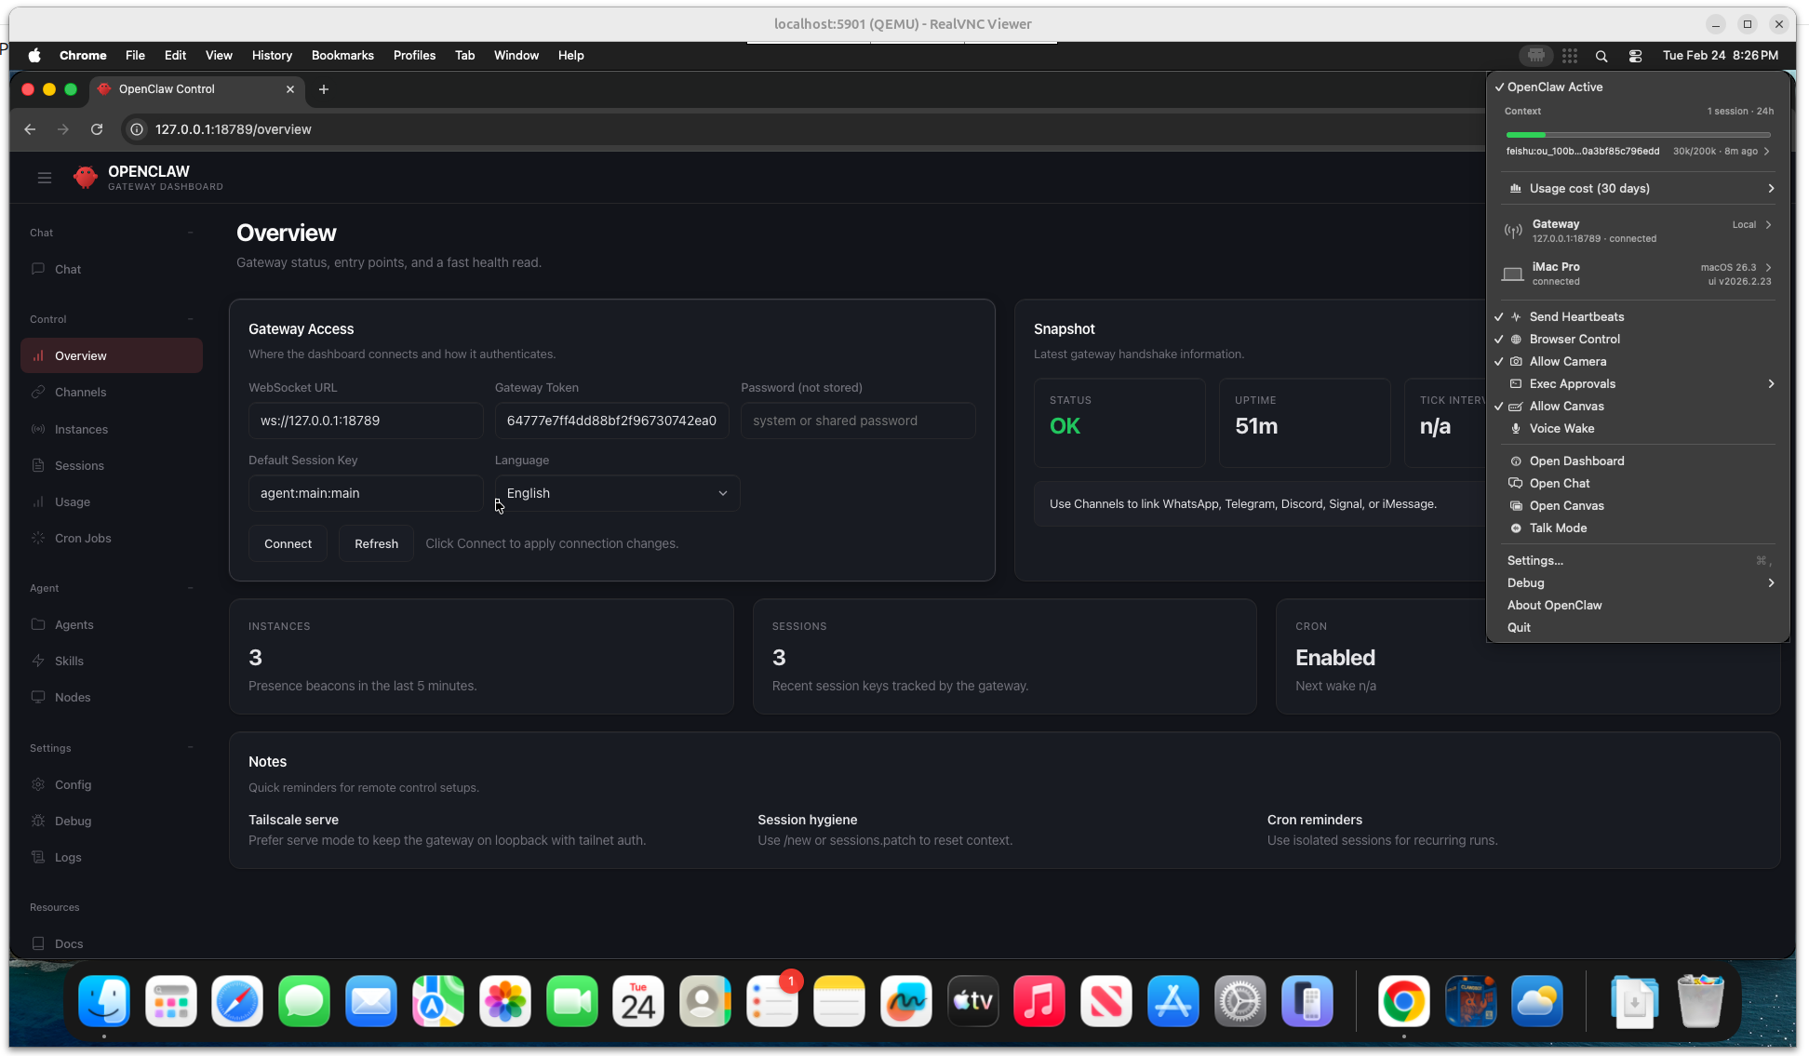Open the Finder icon in the dock
Viewport: 1809px width, 1056px height.
pyautogui.click(x=104, y=1001)
